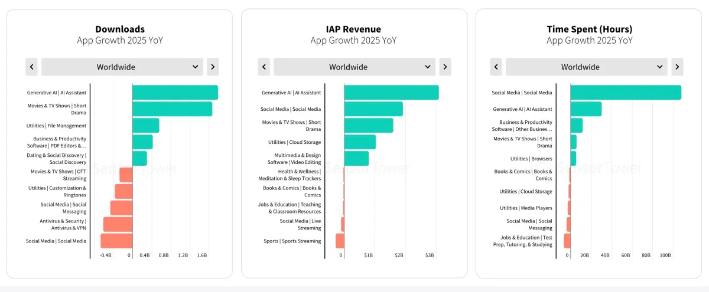Viewport: 709px width, 292px height.
Task: Click Video Editing bar in IAP Revenue
Action: coord(356,159)
